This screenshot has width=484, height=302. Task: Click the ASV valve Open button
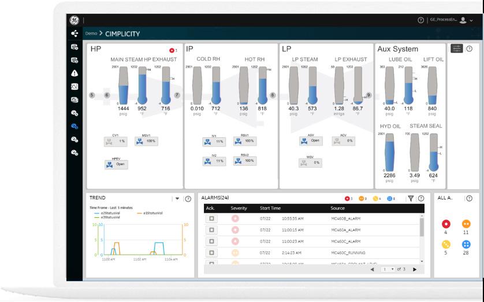311,141
